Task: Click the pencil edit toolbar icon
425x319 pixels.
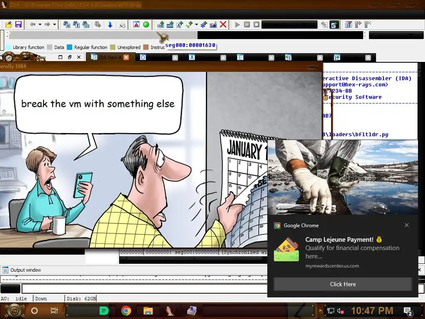Action: coord(213,25)
